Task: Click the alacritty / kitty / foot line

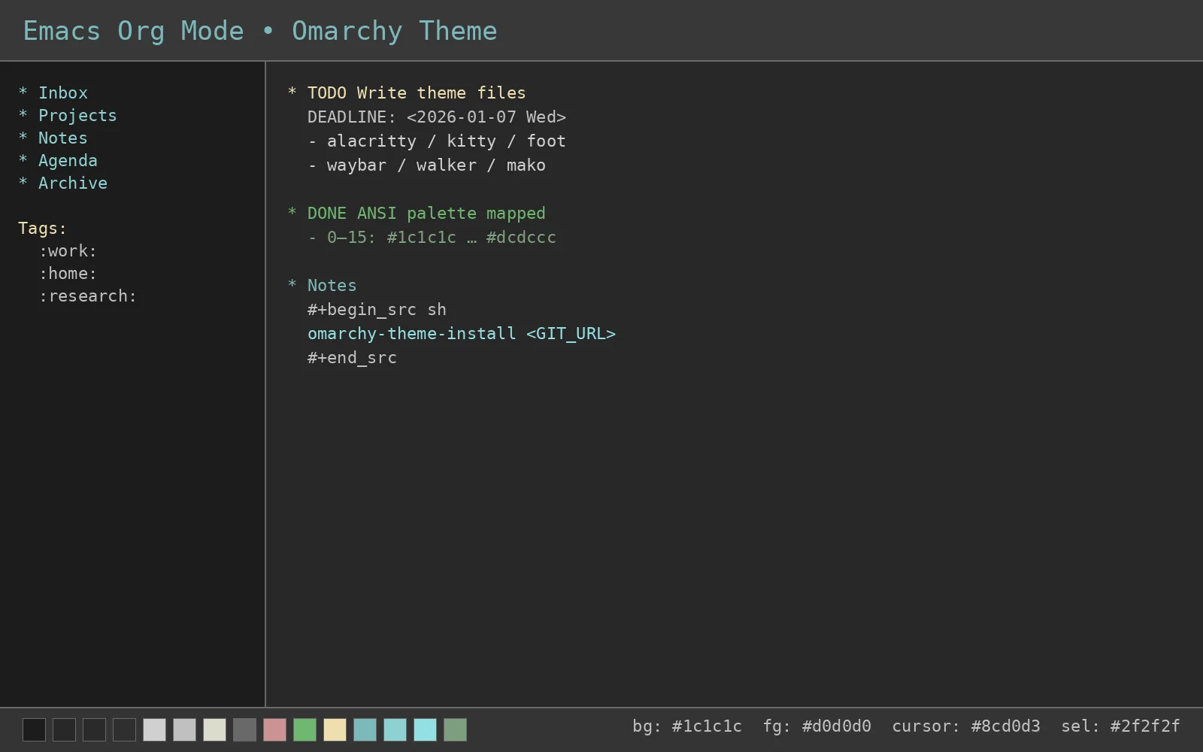Action: [436, 141]
